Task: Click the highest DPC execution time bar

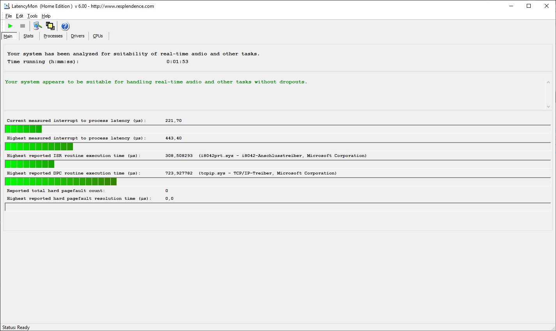Action: [278, 181]
